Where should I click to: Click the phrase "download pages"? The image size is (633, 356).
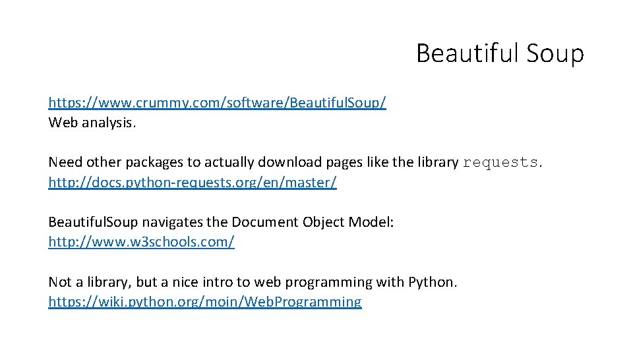click(300, 162)
